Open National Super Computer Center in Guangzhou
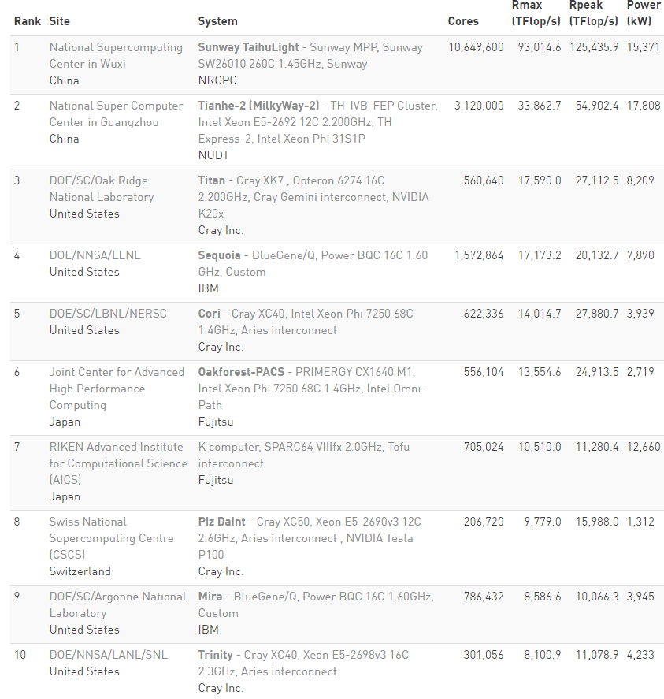The width and height of the screenshot is (664, 699). pyautogui.click(x=116, y=113)
